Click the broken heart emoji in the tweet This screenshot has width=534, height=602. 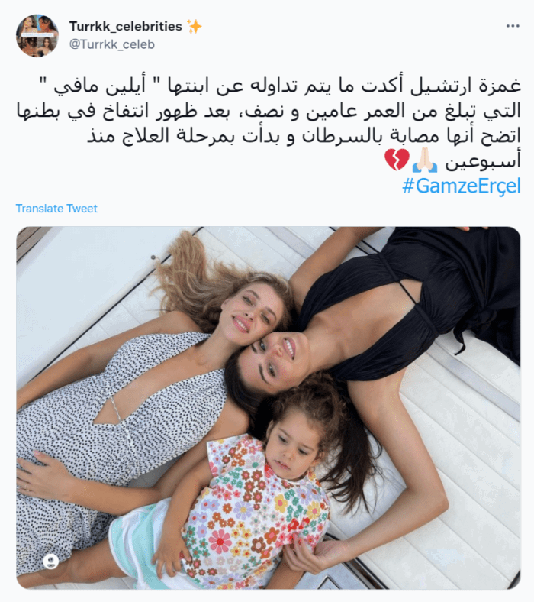[397, 160]
